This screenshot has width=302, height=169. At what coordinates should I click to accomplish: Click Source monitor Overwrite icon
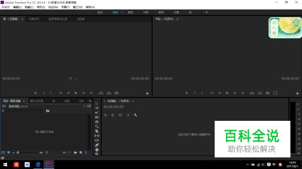point(109,93)
